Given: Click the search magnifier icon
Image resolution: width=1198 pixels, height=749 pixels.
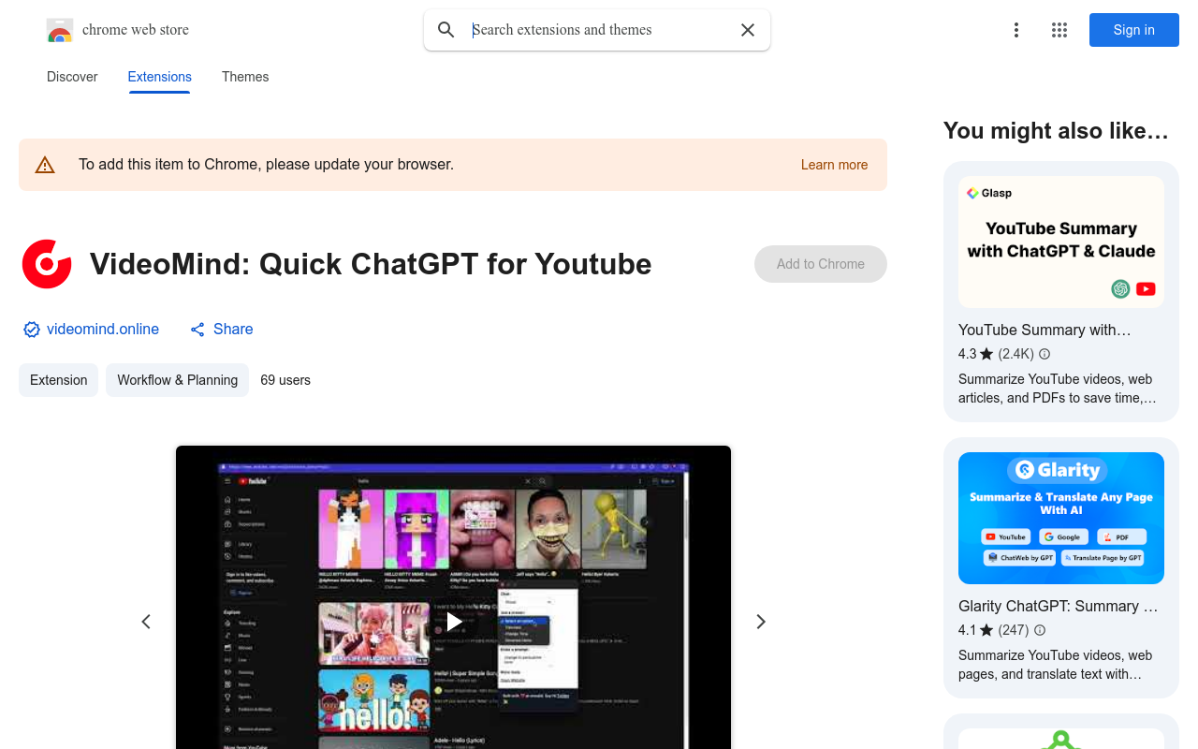Looking at the screenshot, I should 446,30.
